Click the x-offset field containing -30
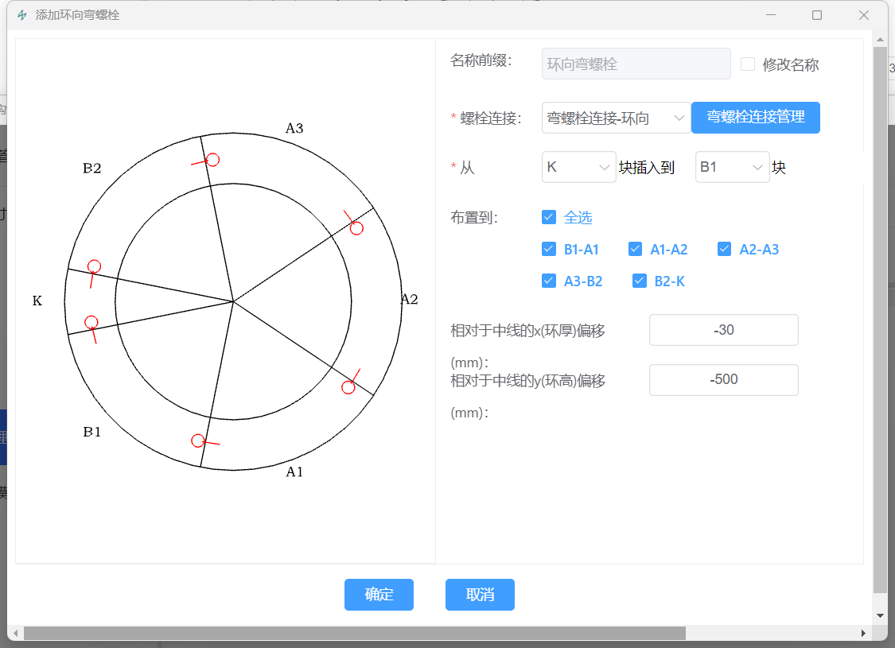The image size is (895, 648). (x=723, y=329)
